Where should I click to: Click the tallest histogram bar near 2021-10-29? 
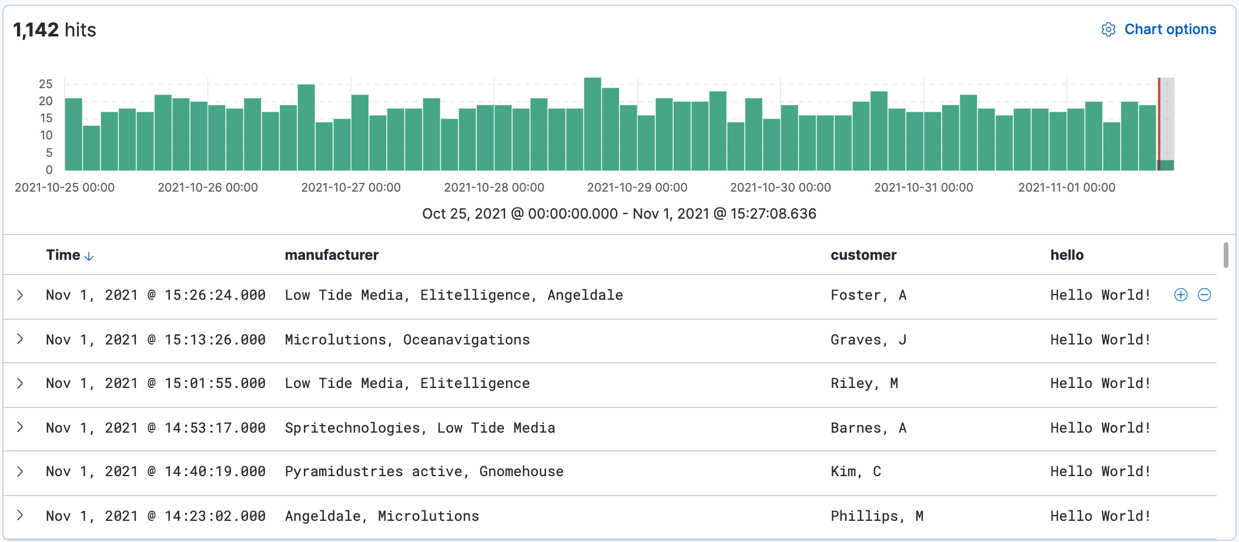[x=592, y=124]
